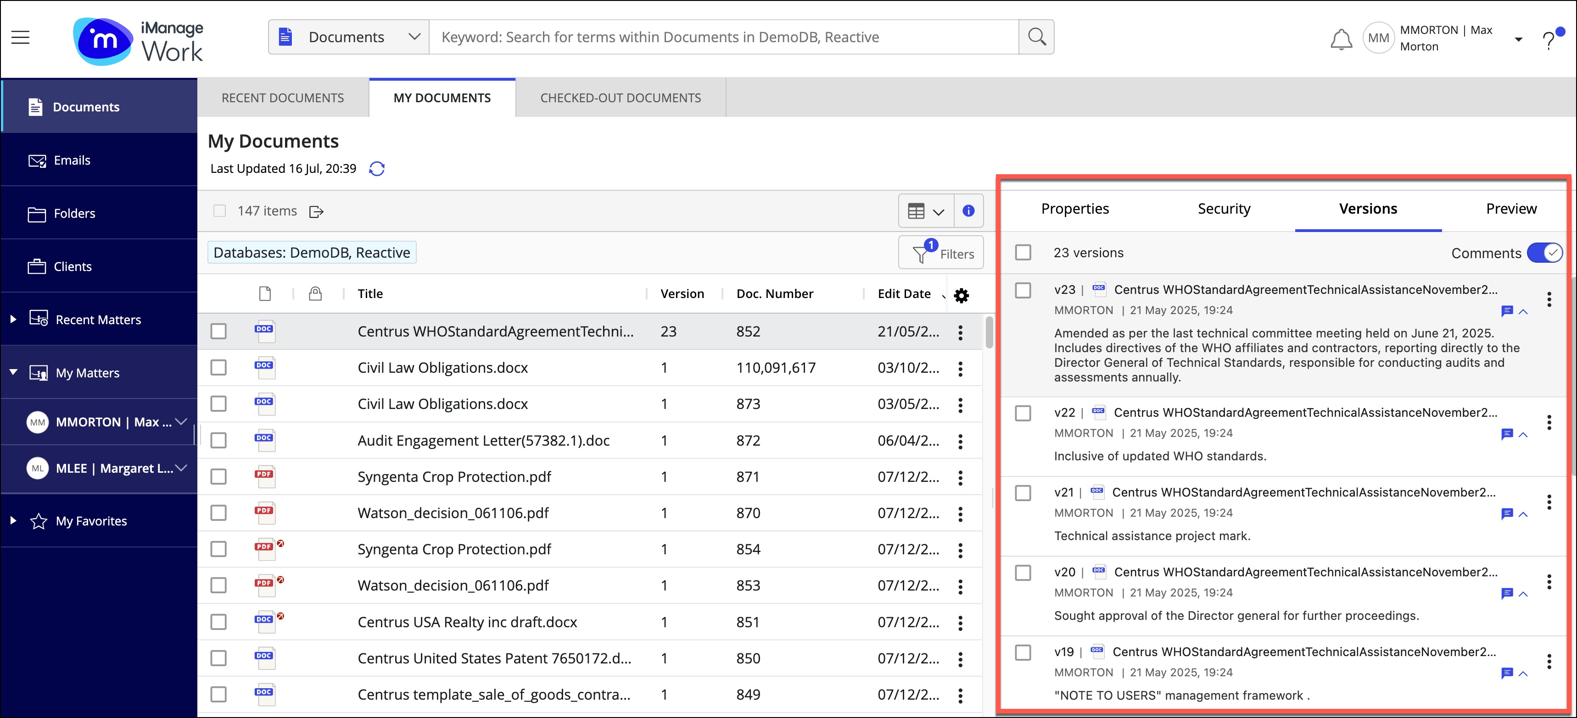
Task: Open the column settings gear icon
Action: tap(961, 295)
